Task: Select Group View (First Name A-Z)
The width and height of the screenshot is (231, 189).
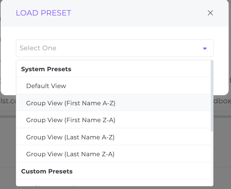Action: tap(113, 103)
